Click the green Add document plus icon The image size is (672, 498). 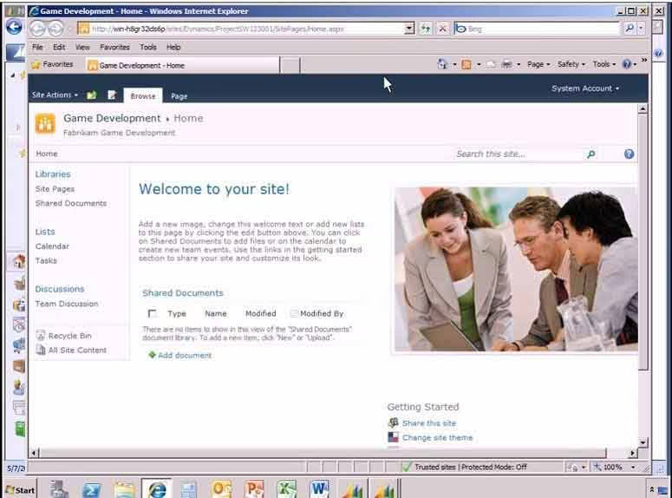point(152,355)
